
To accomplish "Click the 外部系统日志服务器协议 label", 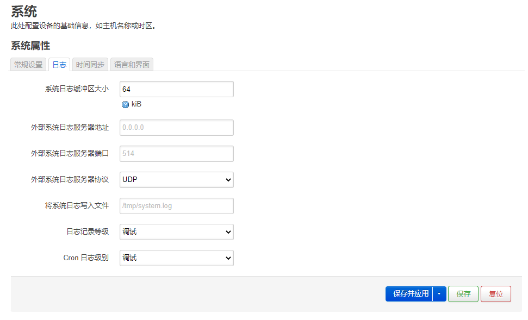I will pos(70,179).
